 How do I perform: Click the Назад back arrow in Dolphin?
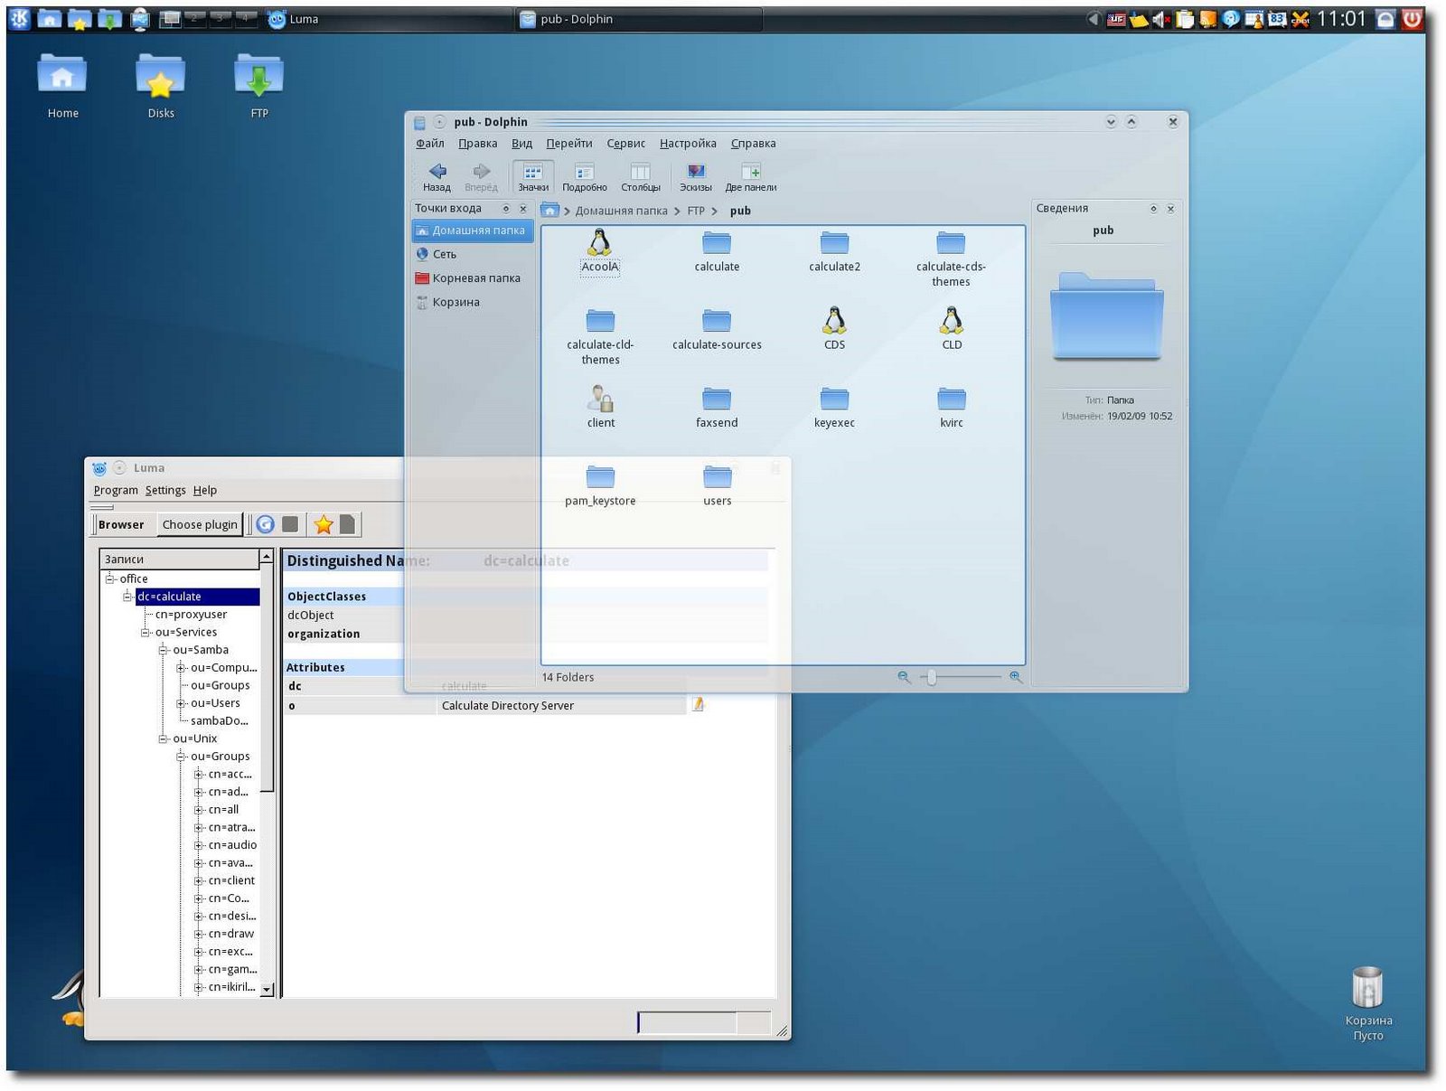pyautogui.click(x=437, y=177)
